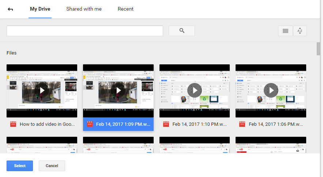Select the Feb 14, 2017 1:09 PM thumbnail

pyautogui.click(x=118, y=91)
